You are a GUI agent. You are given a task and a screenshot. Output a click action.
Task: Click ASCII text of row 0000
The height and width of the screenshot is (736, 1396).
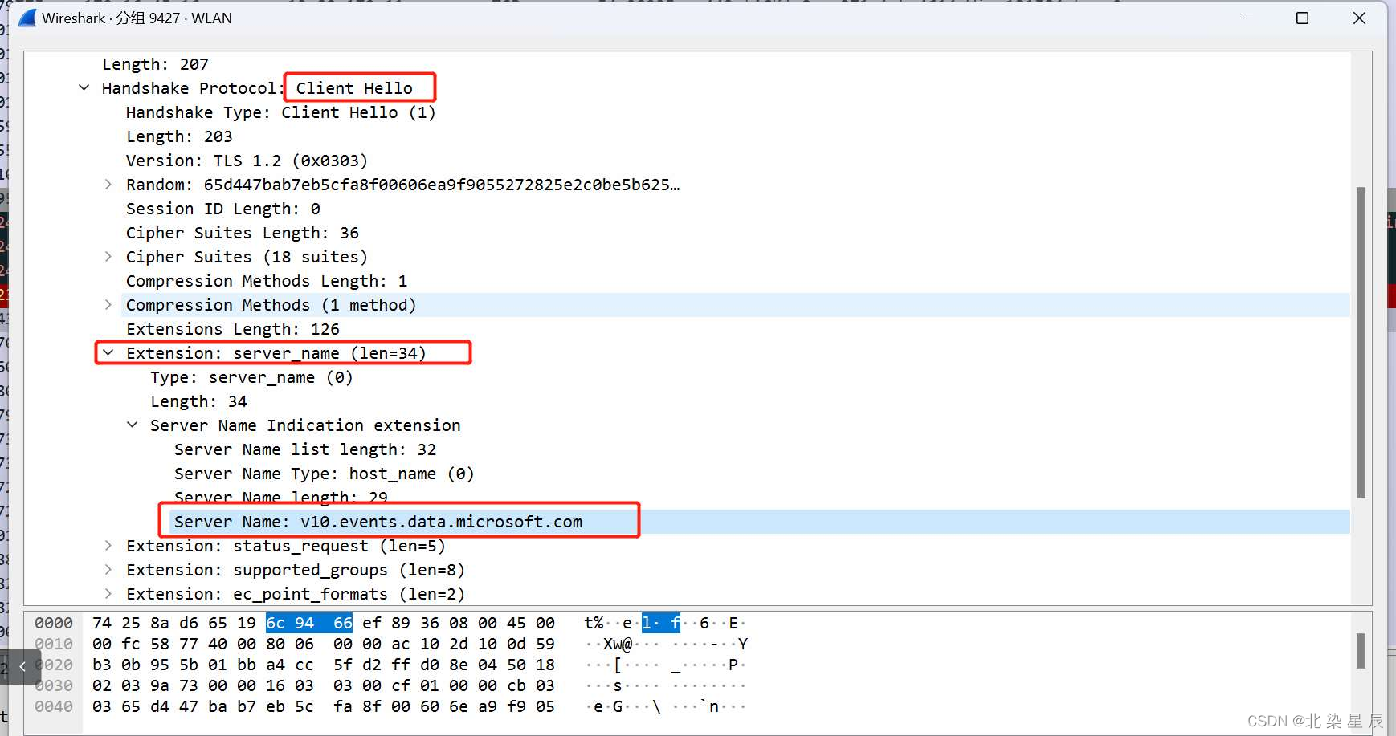point(664,623)
